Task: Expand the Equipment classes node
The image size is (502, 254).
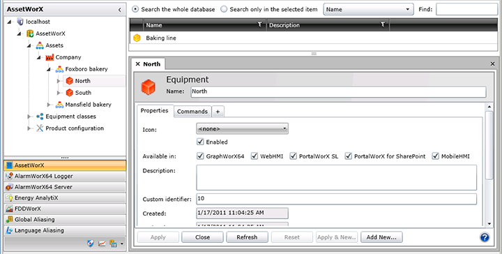Action: pyautogui.click(x=30, y=117)
